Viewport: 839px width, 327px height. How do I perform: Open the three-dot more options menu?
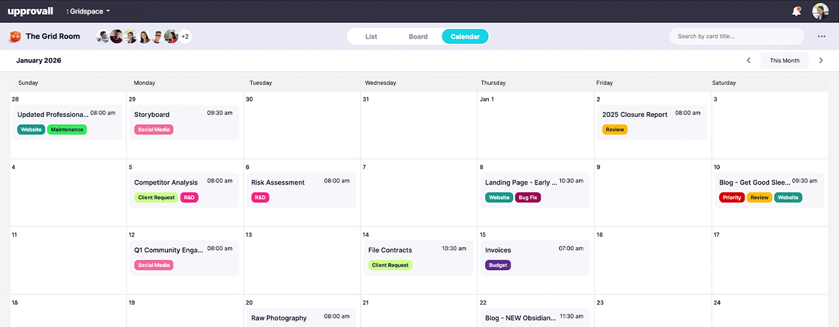pyautogui.click(x=821, y=37)
